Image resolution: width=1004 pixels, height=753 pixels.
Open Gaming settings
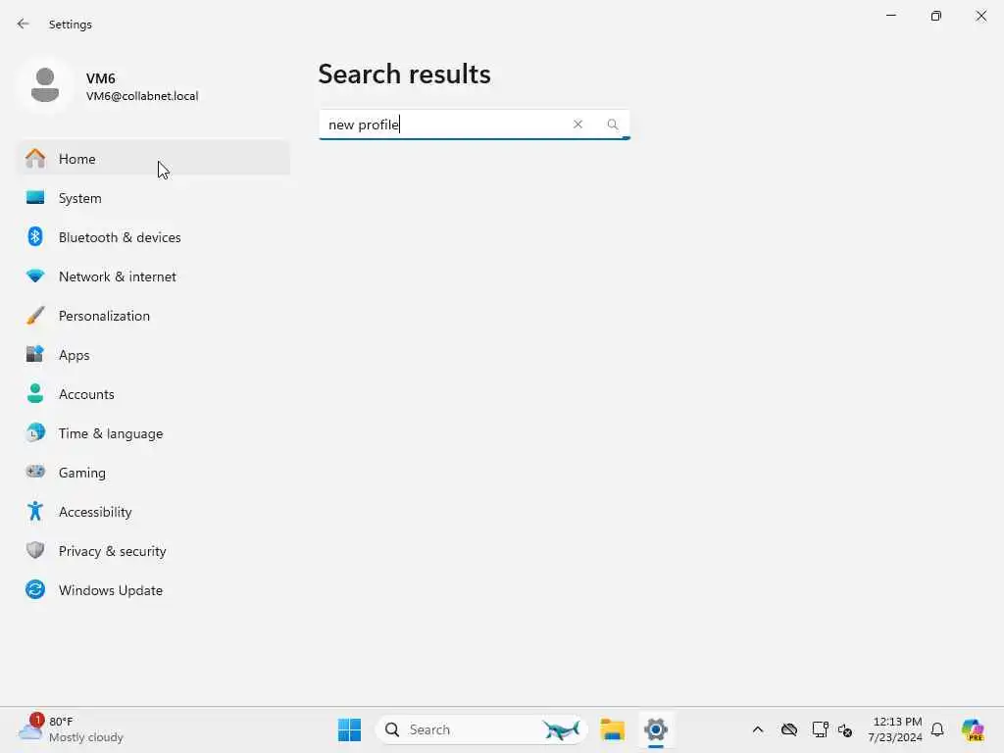coord(154,473)
